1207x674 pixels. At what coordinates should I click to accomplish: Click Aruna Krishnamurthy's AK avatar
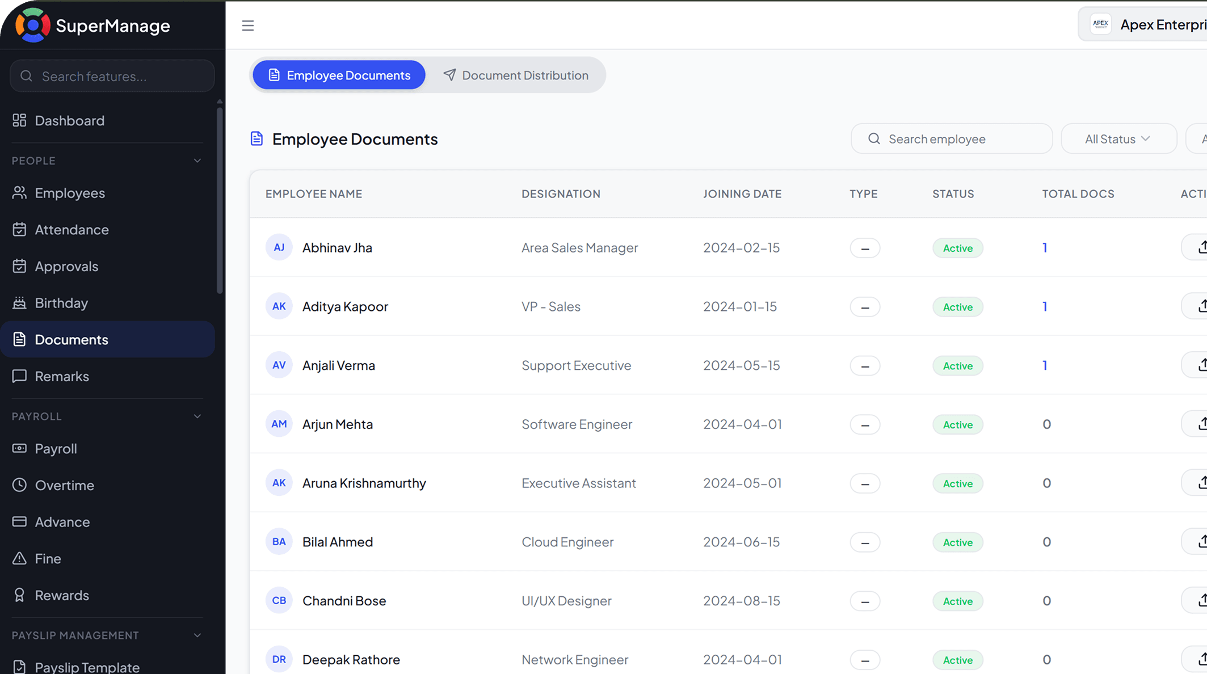(279, 483)
